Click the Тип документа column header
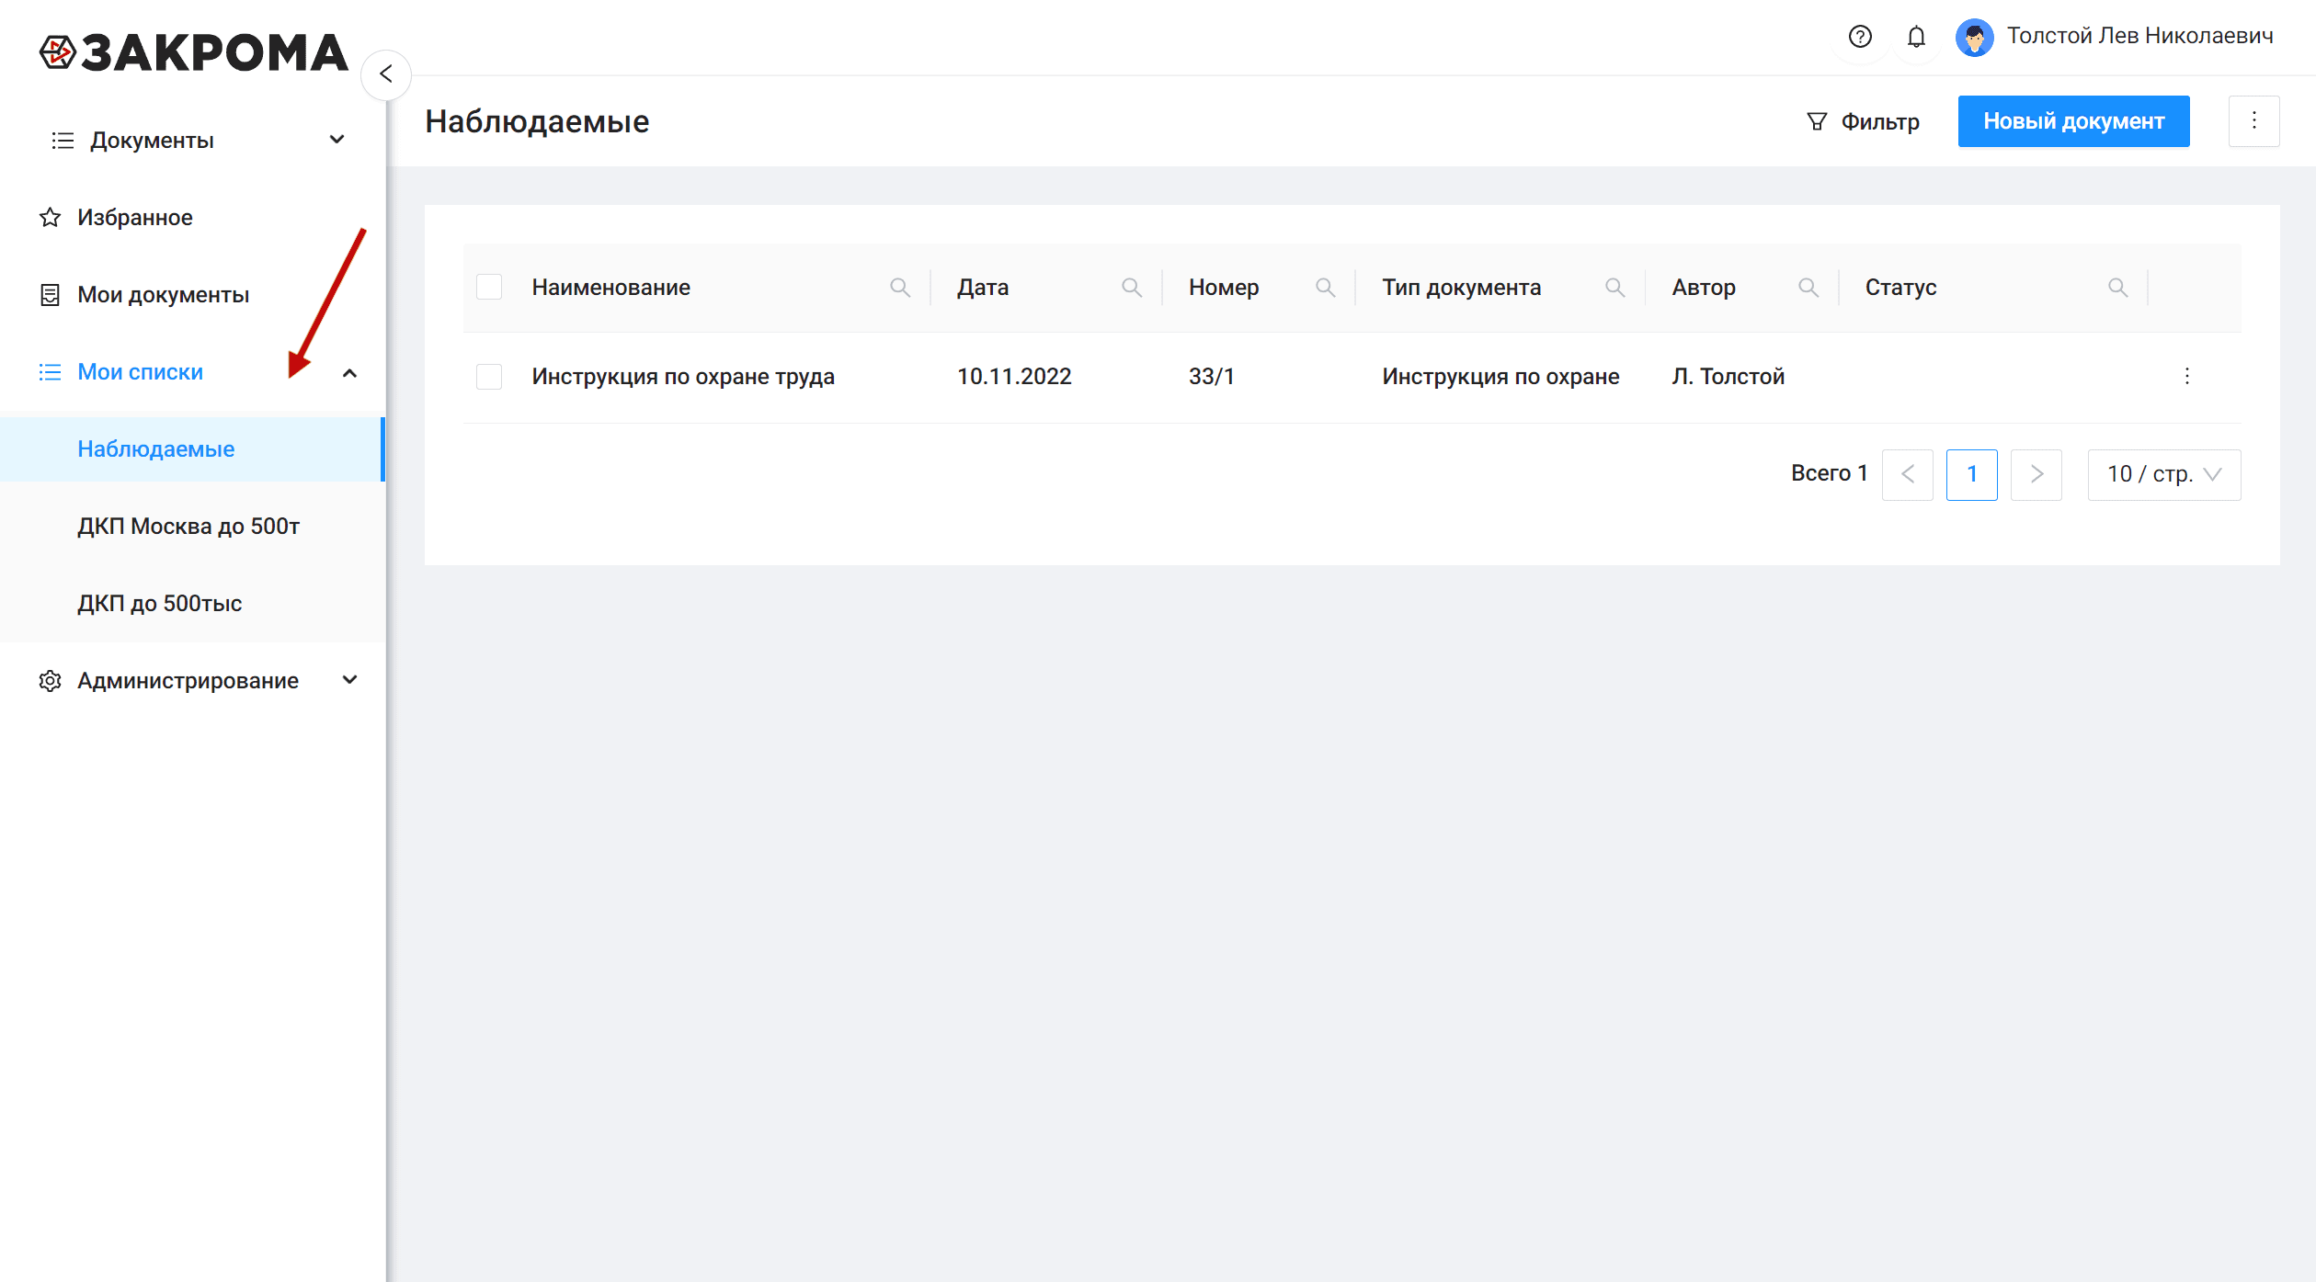The width and height of the screenshot is (2316, 1282). [x=1462, y=288]
